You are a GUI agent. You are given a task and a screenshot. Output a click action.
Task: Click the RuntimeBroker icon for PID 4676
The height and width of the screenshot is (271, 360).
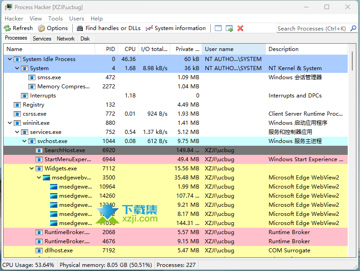[x=39, y=241]
